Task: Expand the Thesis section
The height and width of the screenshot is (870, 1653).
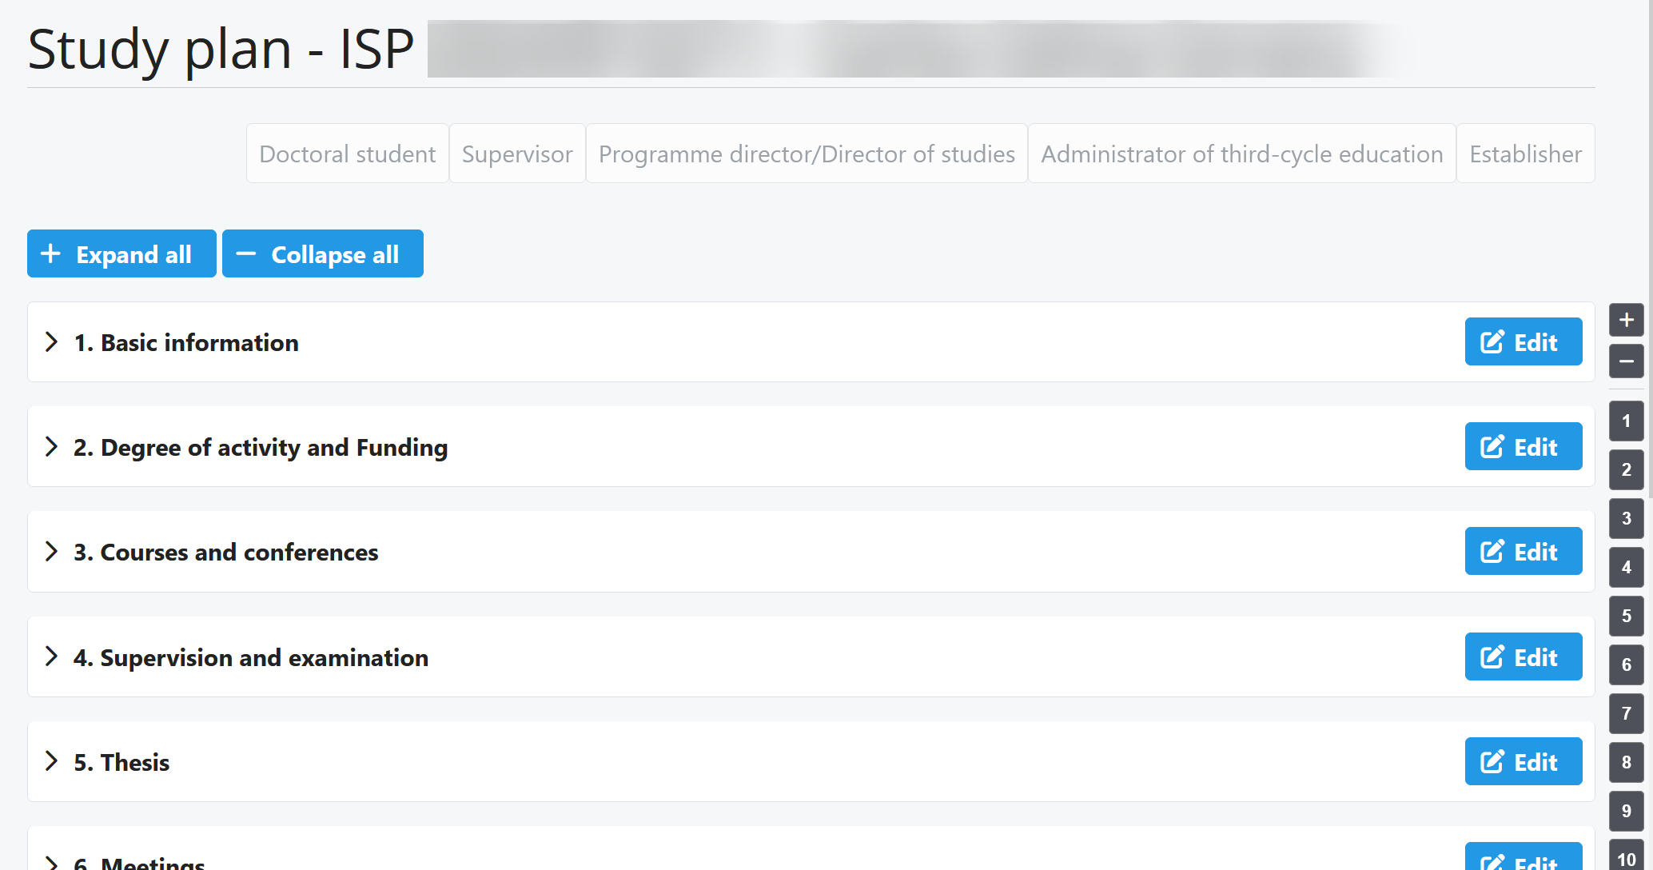Action: [x=52, y=761]
